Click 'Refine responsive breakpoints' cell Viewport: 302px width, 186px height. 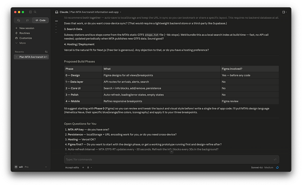coord(161,101)
